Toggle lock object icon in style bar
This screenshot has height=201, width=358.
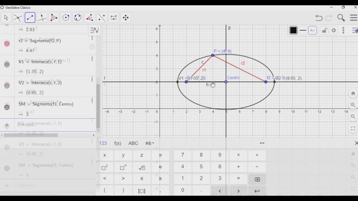click(324, 30)
